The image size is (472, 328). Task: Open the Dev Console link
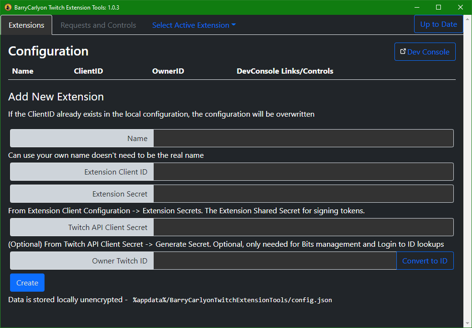(x=425, y=52)
